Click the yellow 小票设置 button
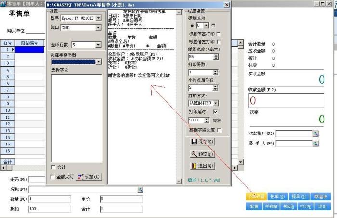Viewport: 337px width, 218px height. (x=256, y=196)
